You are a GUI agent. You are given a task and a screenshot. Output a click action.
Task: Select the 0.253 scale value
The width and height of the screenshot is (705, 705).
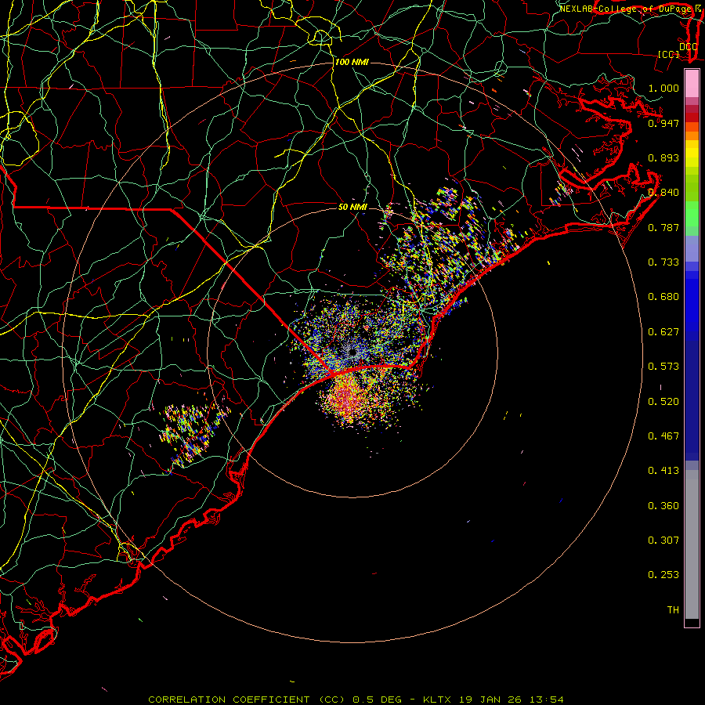(663, 575)
